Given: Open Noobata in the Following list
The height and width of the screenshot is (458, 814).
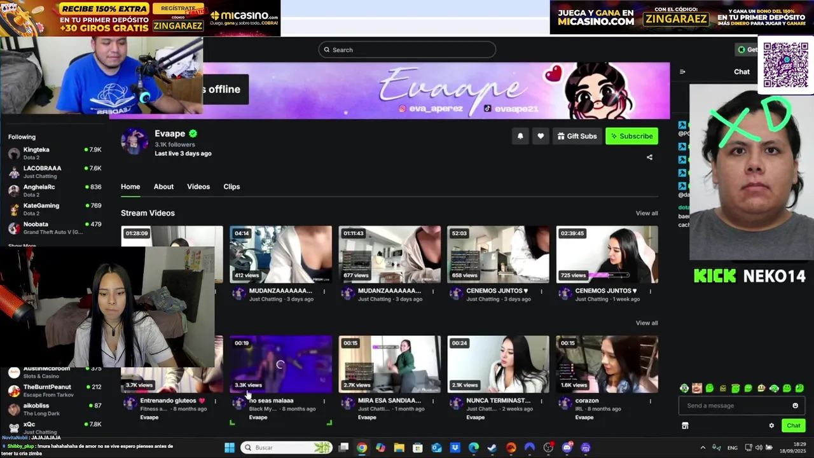Looking at the screenshot, I should (55, 228).
